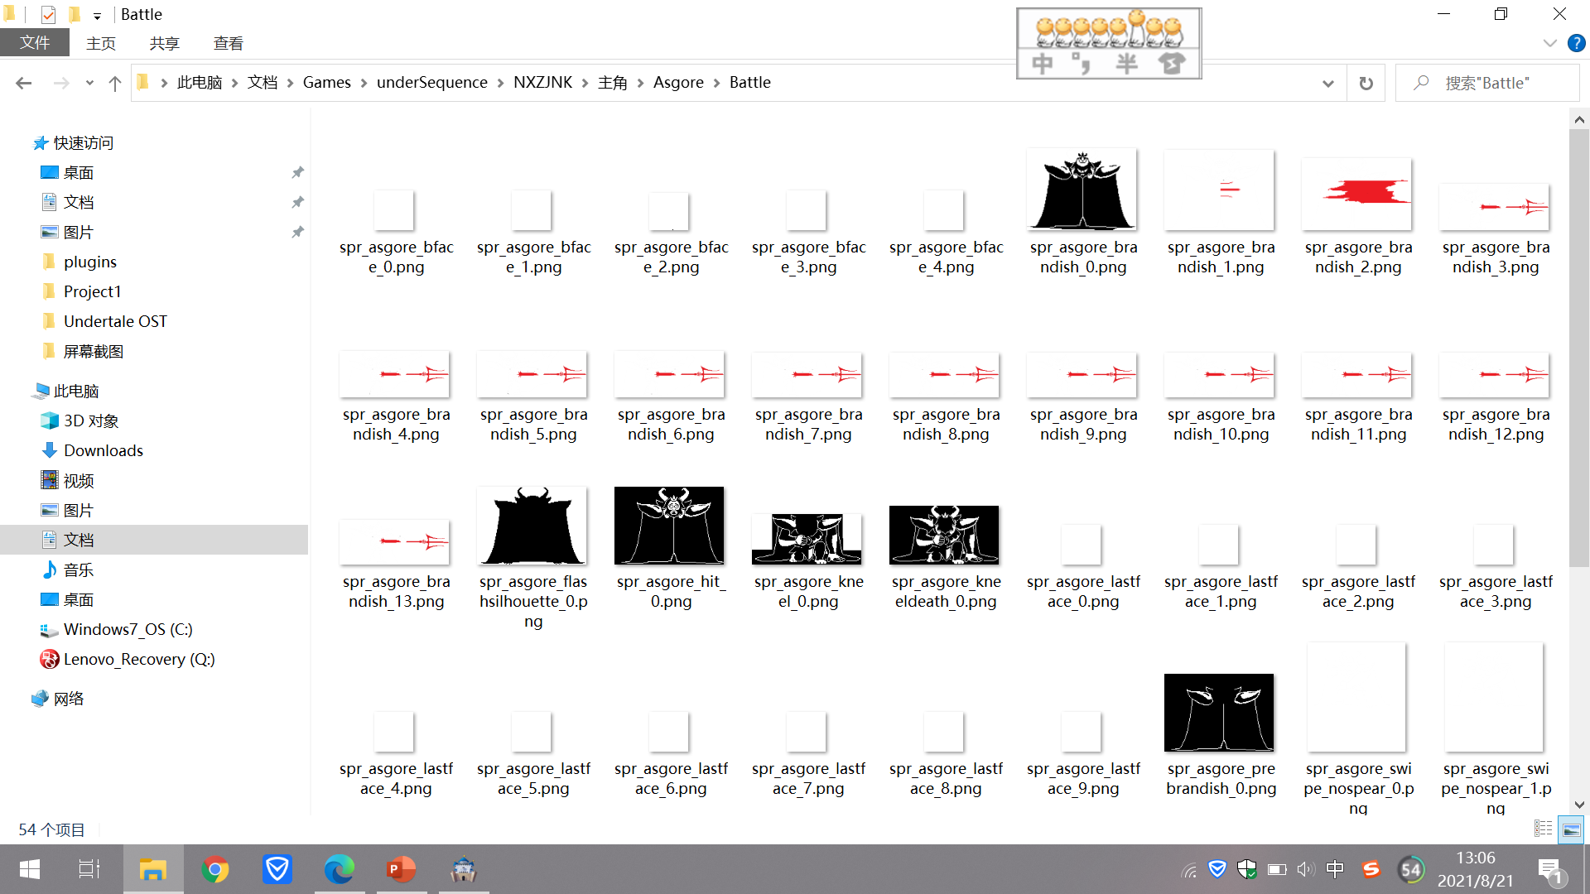Select spr_asgore_brandish_2.png red slash image

[1357, 194]
